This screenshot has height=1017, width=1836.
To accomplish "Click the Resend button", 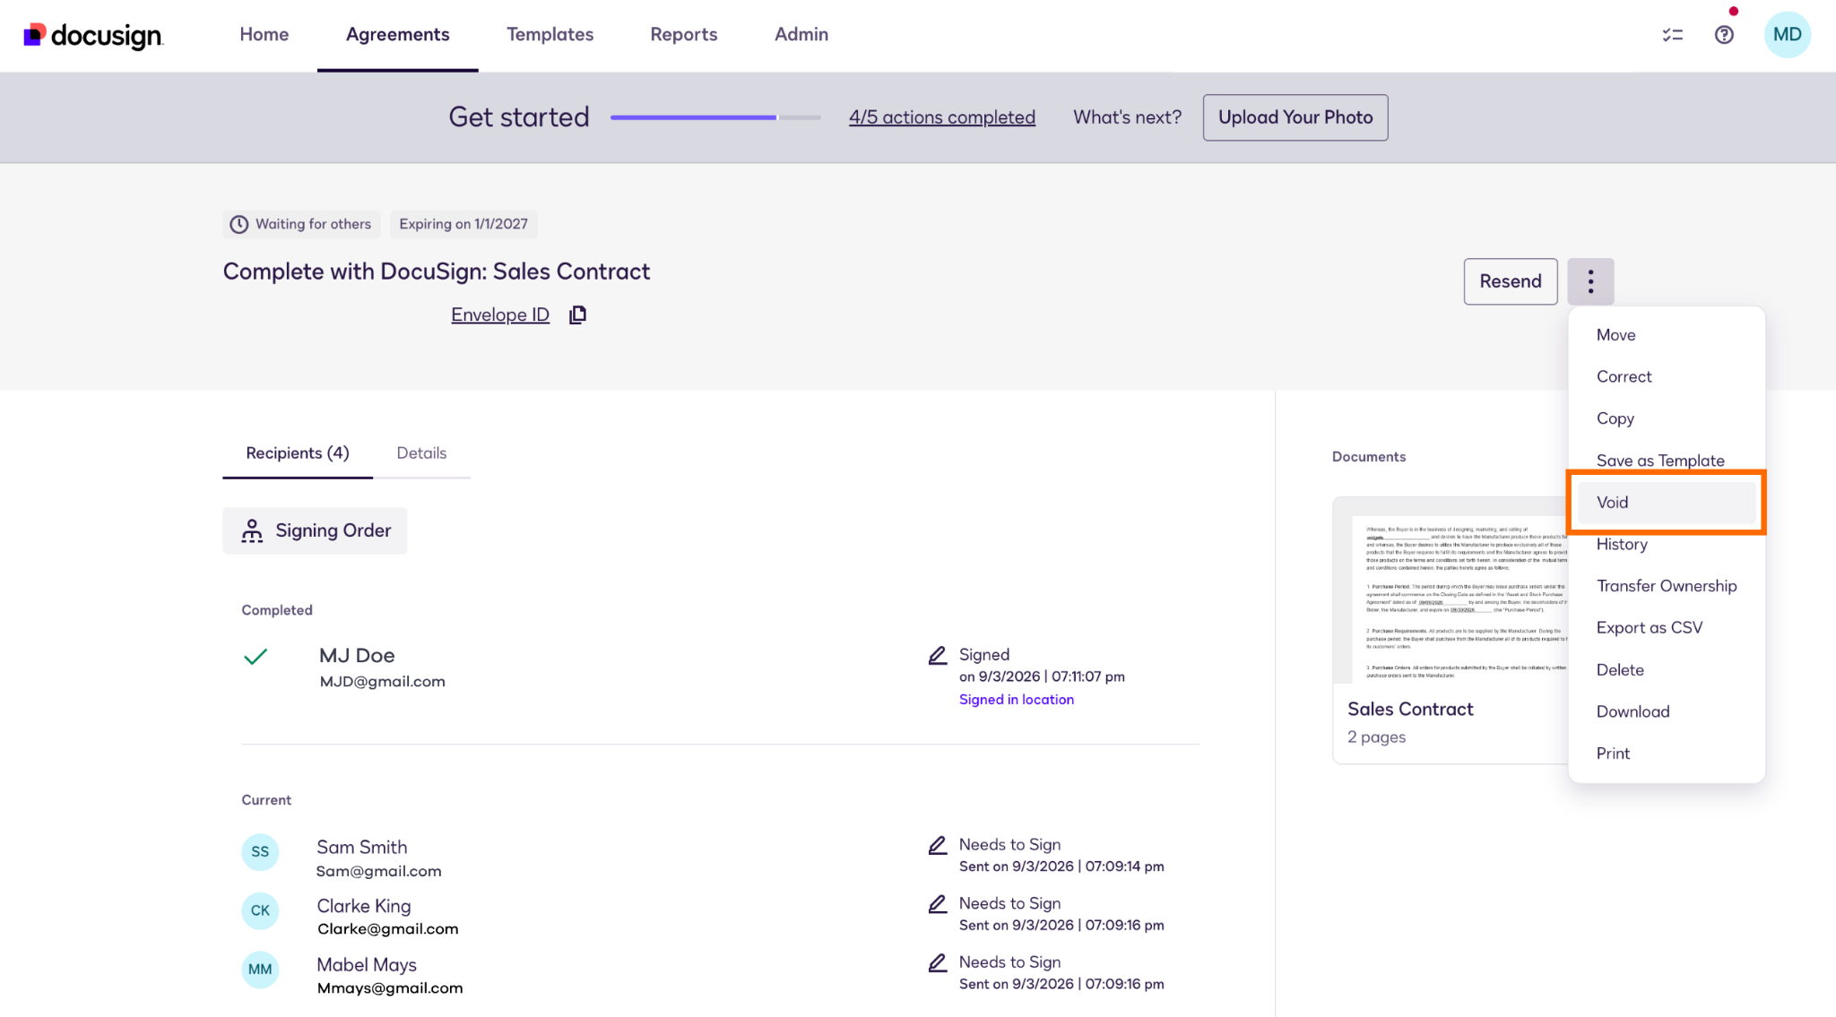I will pos(1511,281).
